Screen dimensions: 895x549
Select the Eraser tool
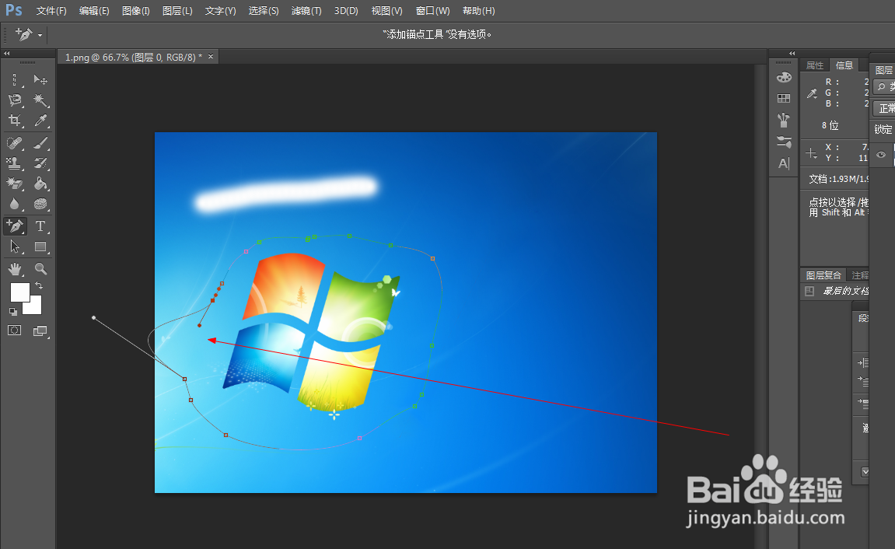click(15, 184)
